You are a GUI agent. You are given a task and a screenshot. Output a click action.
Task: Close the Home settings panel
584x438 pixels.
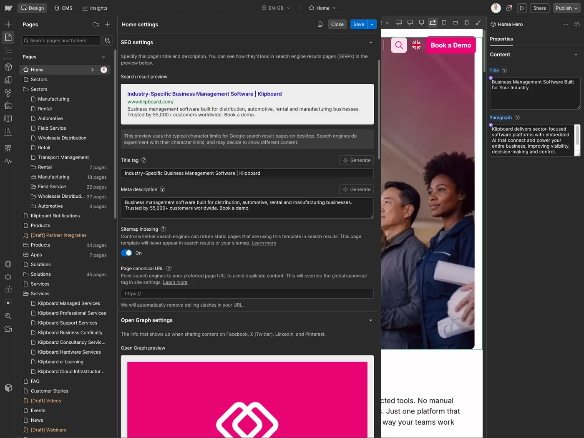(337, 24)
